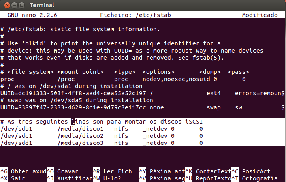Image resolution: width=286 pixels, height=182 pixels.
Task: Click '^R Ler Fich' shortcut
Action: pyautogui.click(x=112, y=171)
